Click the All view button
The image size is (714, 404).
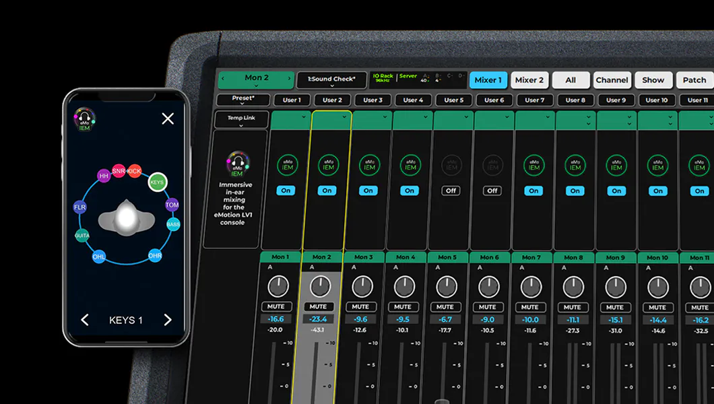(571, 80)
